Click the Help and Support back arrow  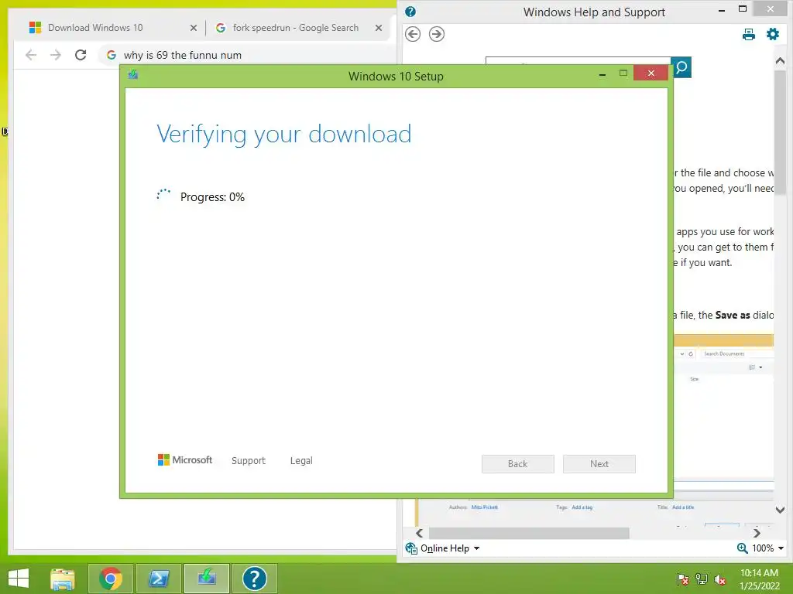[x=413, y=34]
